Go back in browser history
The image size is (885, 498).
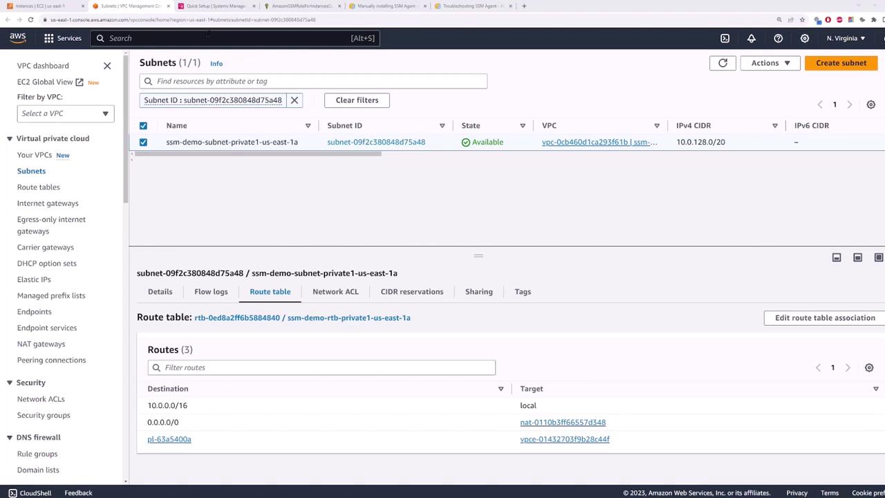coord(8,19)
